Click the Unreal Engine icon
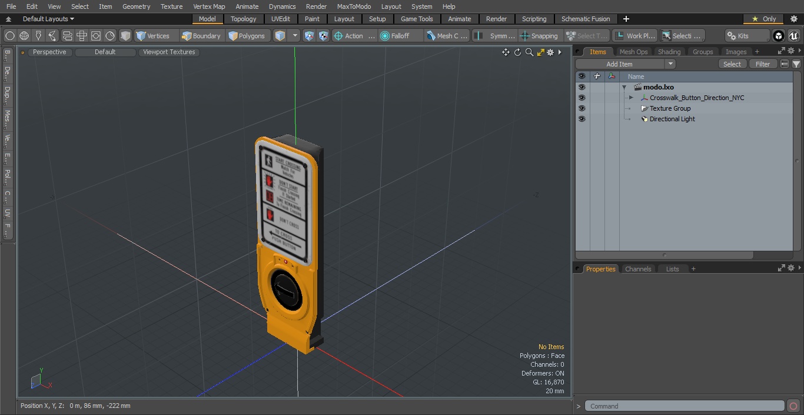The image size is (804, 415). [x=794, y=36]
